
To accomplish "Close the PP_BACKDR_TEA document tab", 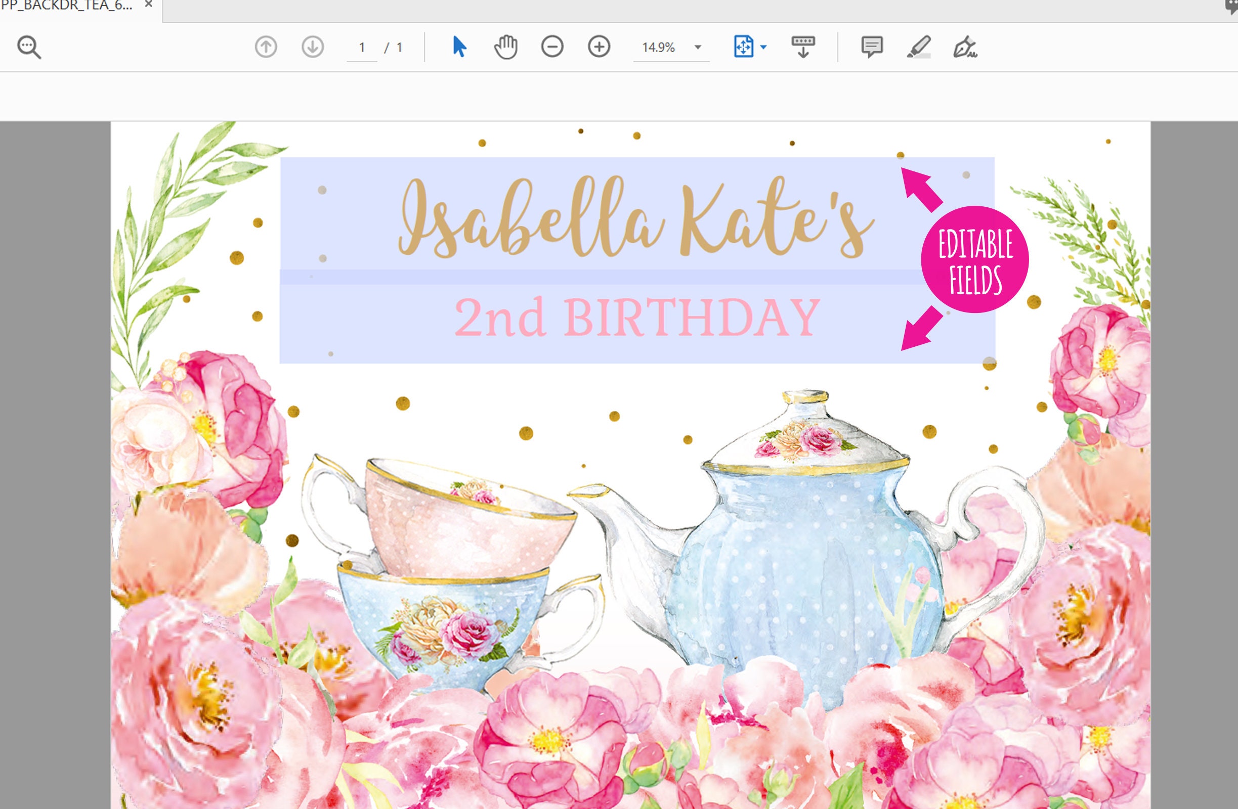I will click(148, 5).
